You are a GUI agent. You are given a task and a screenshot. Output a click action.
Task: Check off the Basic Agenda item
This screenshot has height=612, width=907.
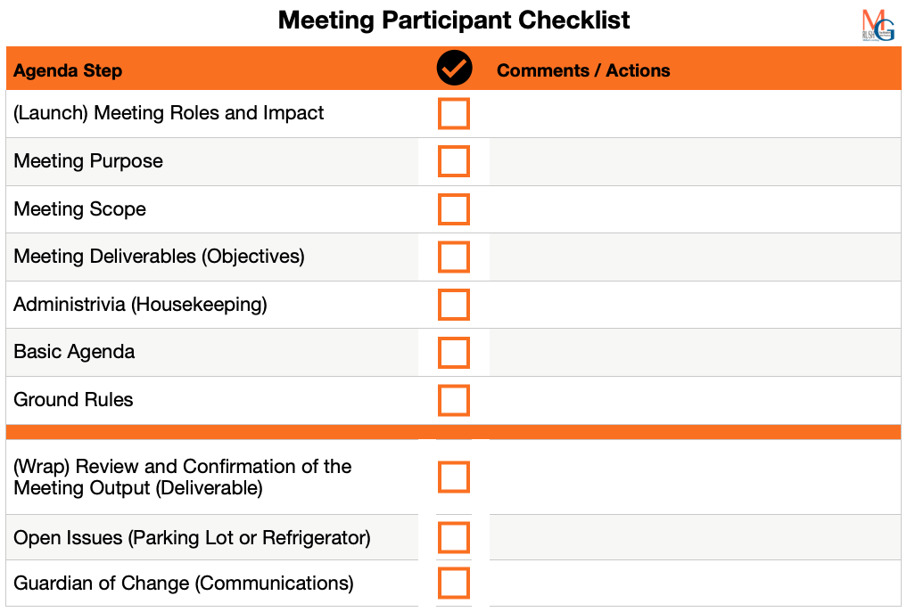tap(453, 353)
